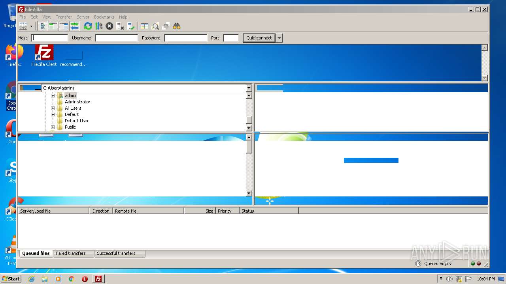Select the Administrator folder in tree
Viewport: 506px width, 284px height.
tap(77, 102)
